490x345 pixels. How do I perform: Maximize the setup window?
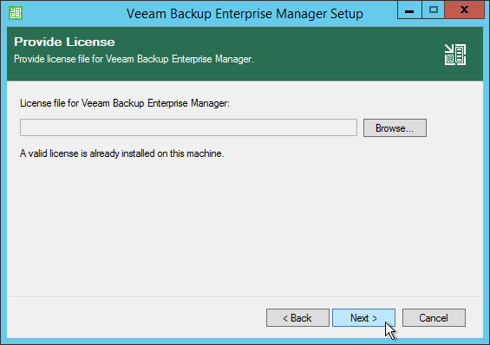tap(433, 10)
